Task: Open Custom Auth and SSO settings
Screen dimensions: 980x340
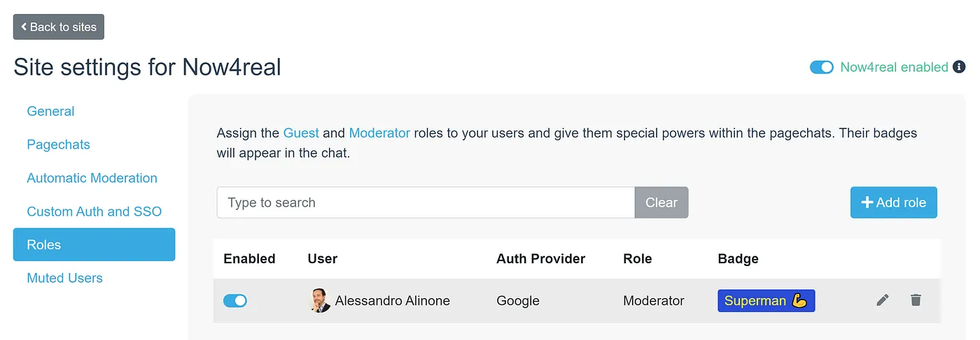Action: (x=94, y=212)
